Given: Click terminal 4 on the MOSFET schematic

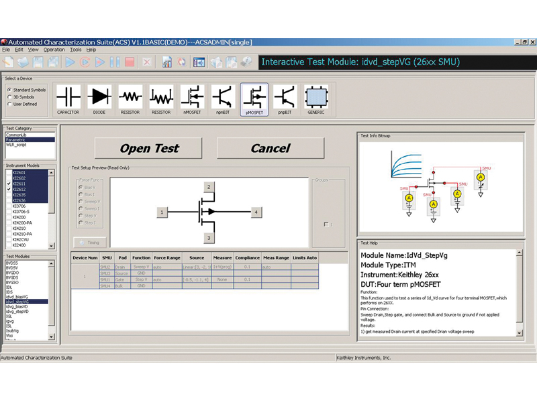Looking at the screenshot, I should click(x=256, y=212).
